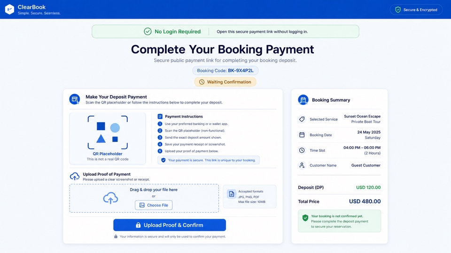Image resolution: width=451 pixels, height=253 pixels.
Task: Click the 'Private Boat Tour' text
Action: (x=365, y=122)
